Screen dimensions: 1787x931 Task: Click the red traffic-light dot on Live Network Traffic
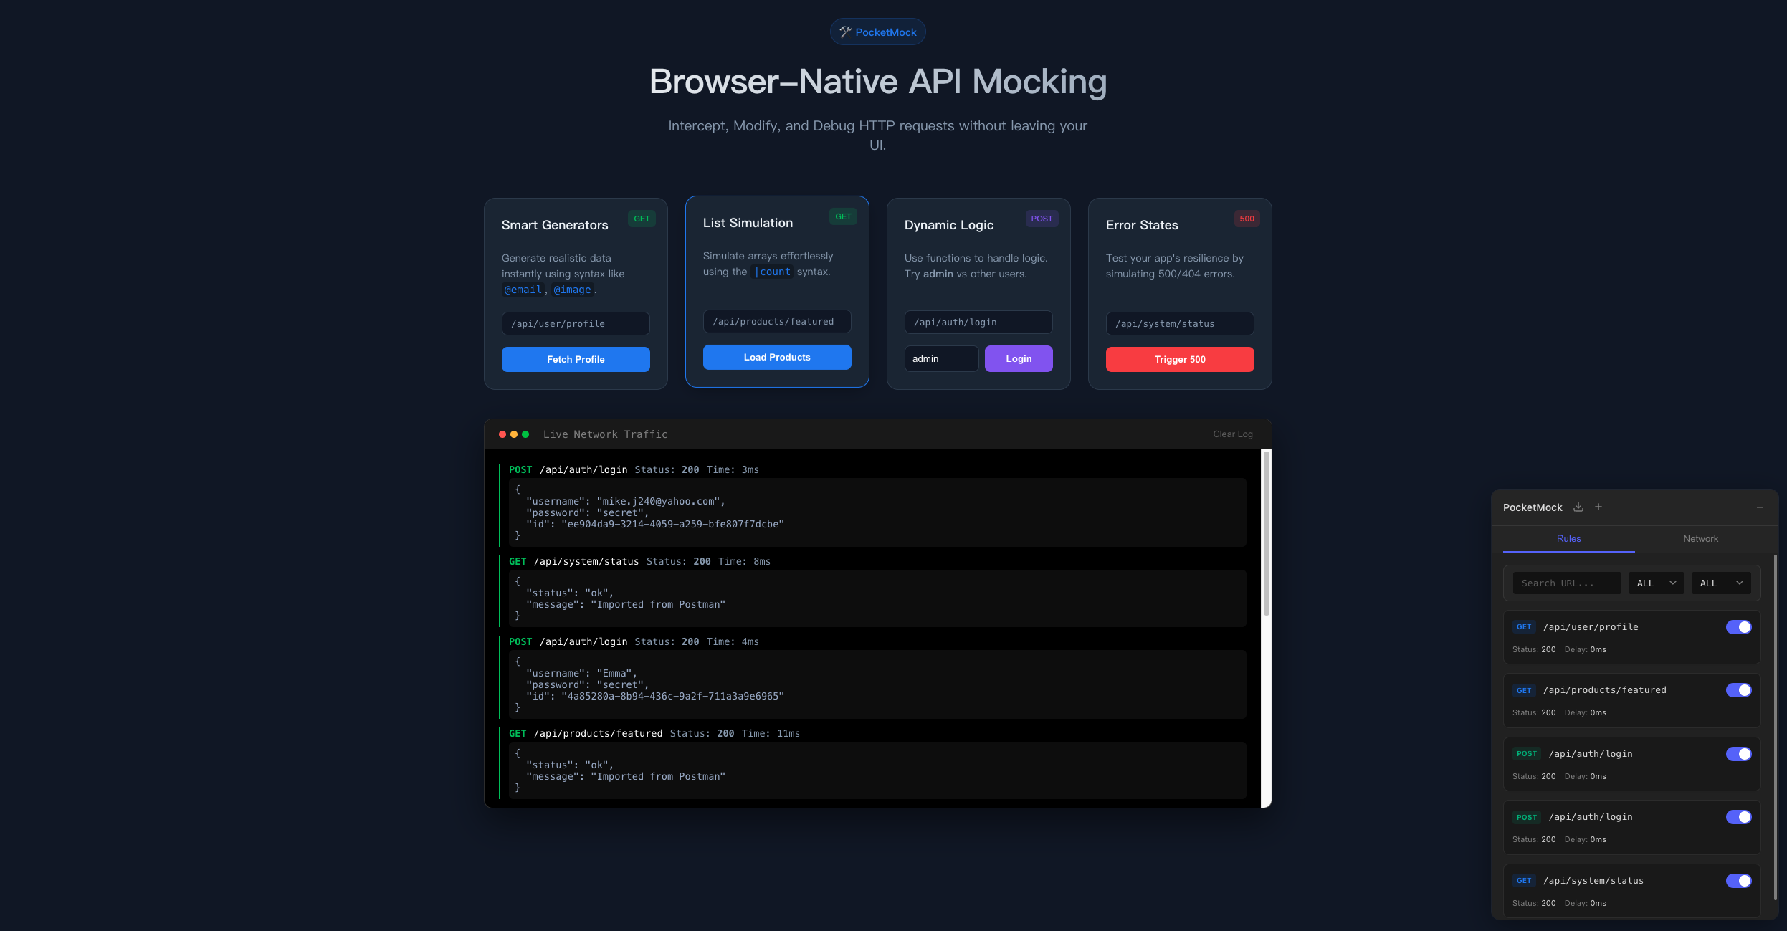[x=502, y=434]
